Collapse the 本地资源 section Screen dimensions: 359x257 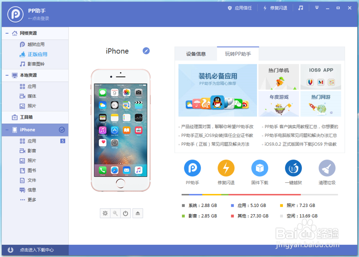7,75
